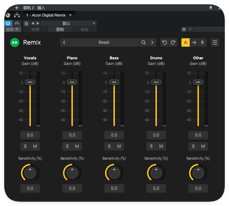This screenshot has height=206, width=229.
Task: Mute the Other stem
Action: click(x=203, y=146)
